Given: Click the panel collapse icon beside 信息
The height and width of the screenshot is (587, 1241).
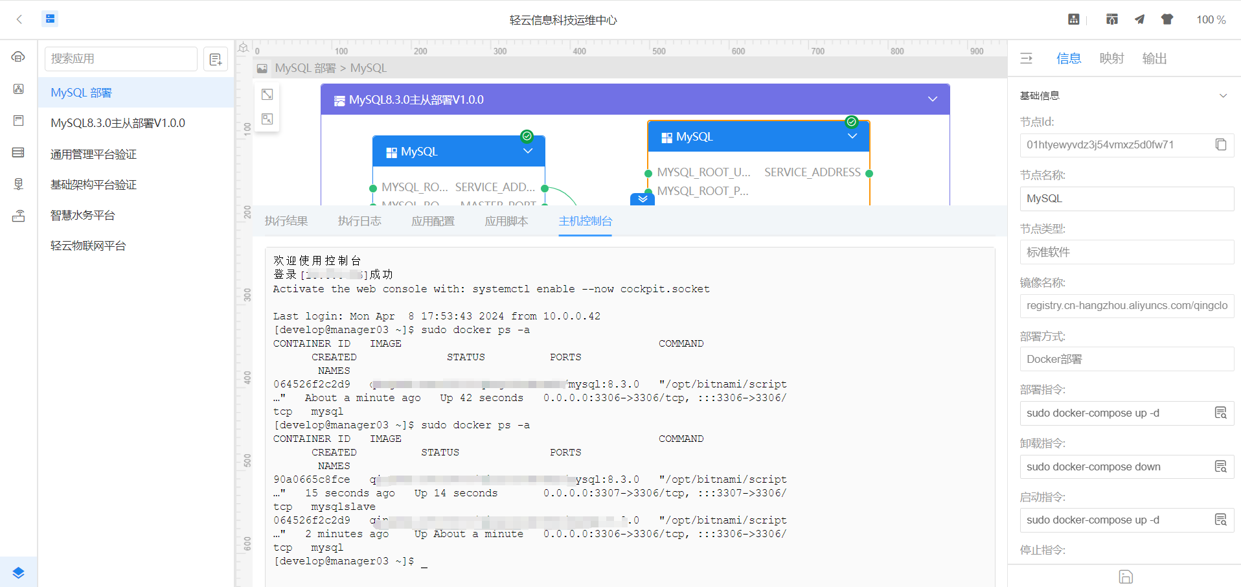Looking at the screenshot, I should click(x=1027, y=58).
